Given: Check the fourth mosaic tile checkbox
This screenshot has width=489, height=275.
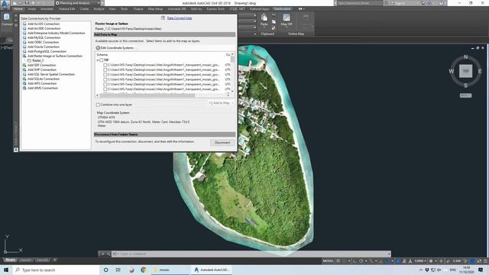Looking at the screenshot, I should point(105,79).
